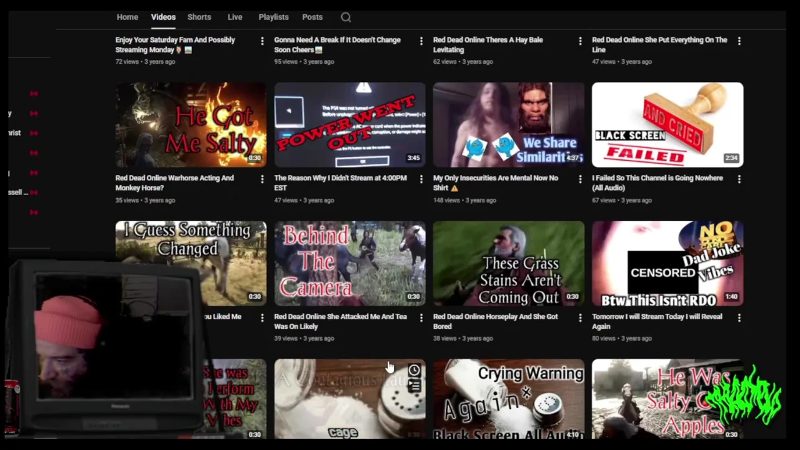The height and width of the screenshot is (450, 800).
Task: Open menu for 'She Attacked Me And Tea' video
Action: (421, 318)
